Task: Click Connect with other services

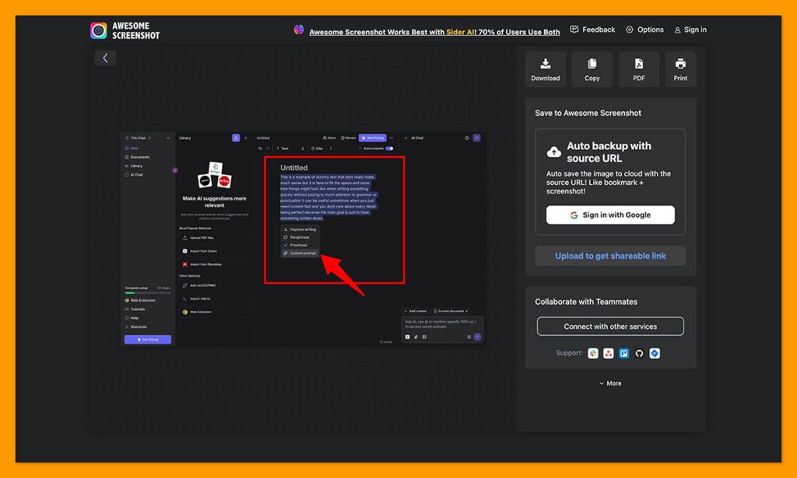Action: pos(610,326)
